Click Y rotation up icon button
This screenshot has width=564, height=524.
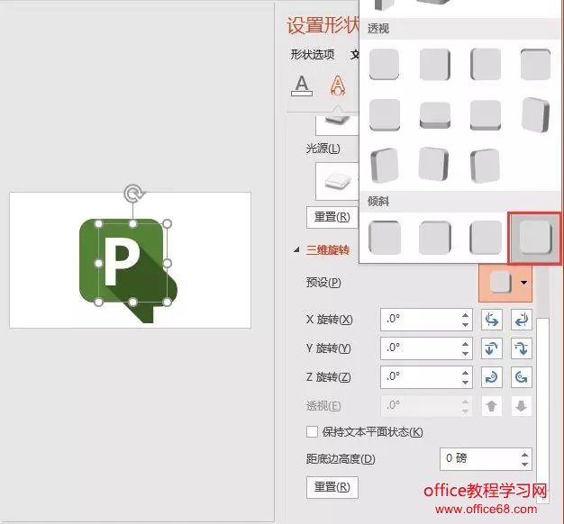click(491, 348)
